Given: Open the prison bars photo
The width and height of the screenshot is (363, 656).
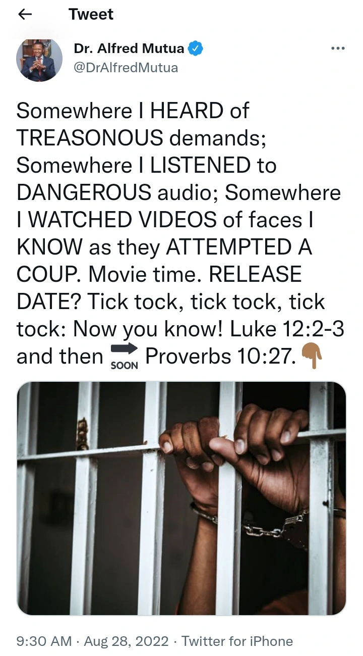Looking at the screenshot, I should tap(181, 498).
